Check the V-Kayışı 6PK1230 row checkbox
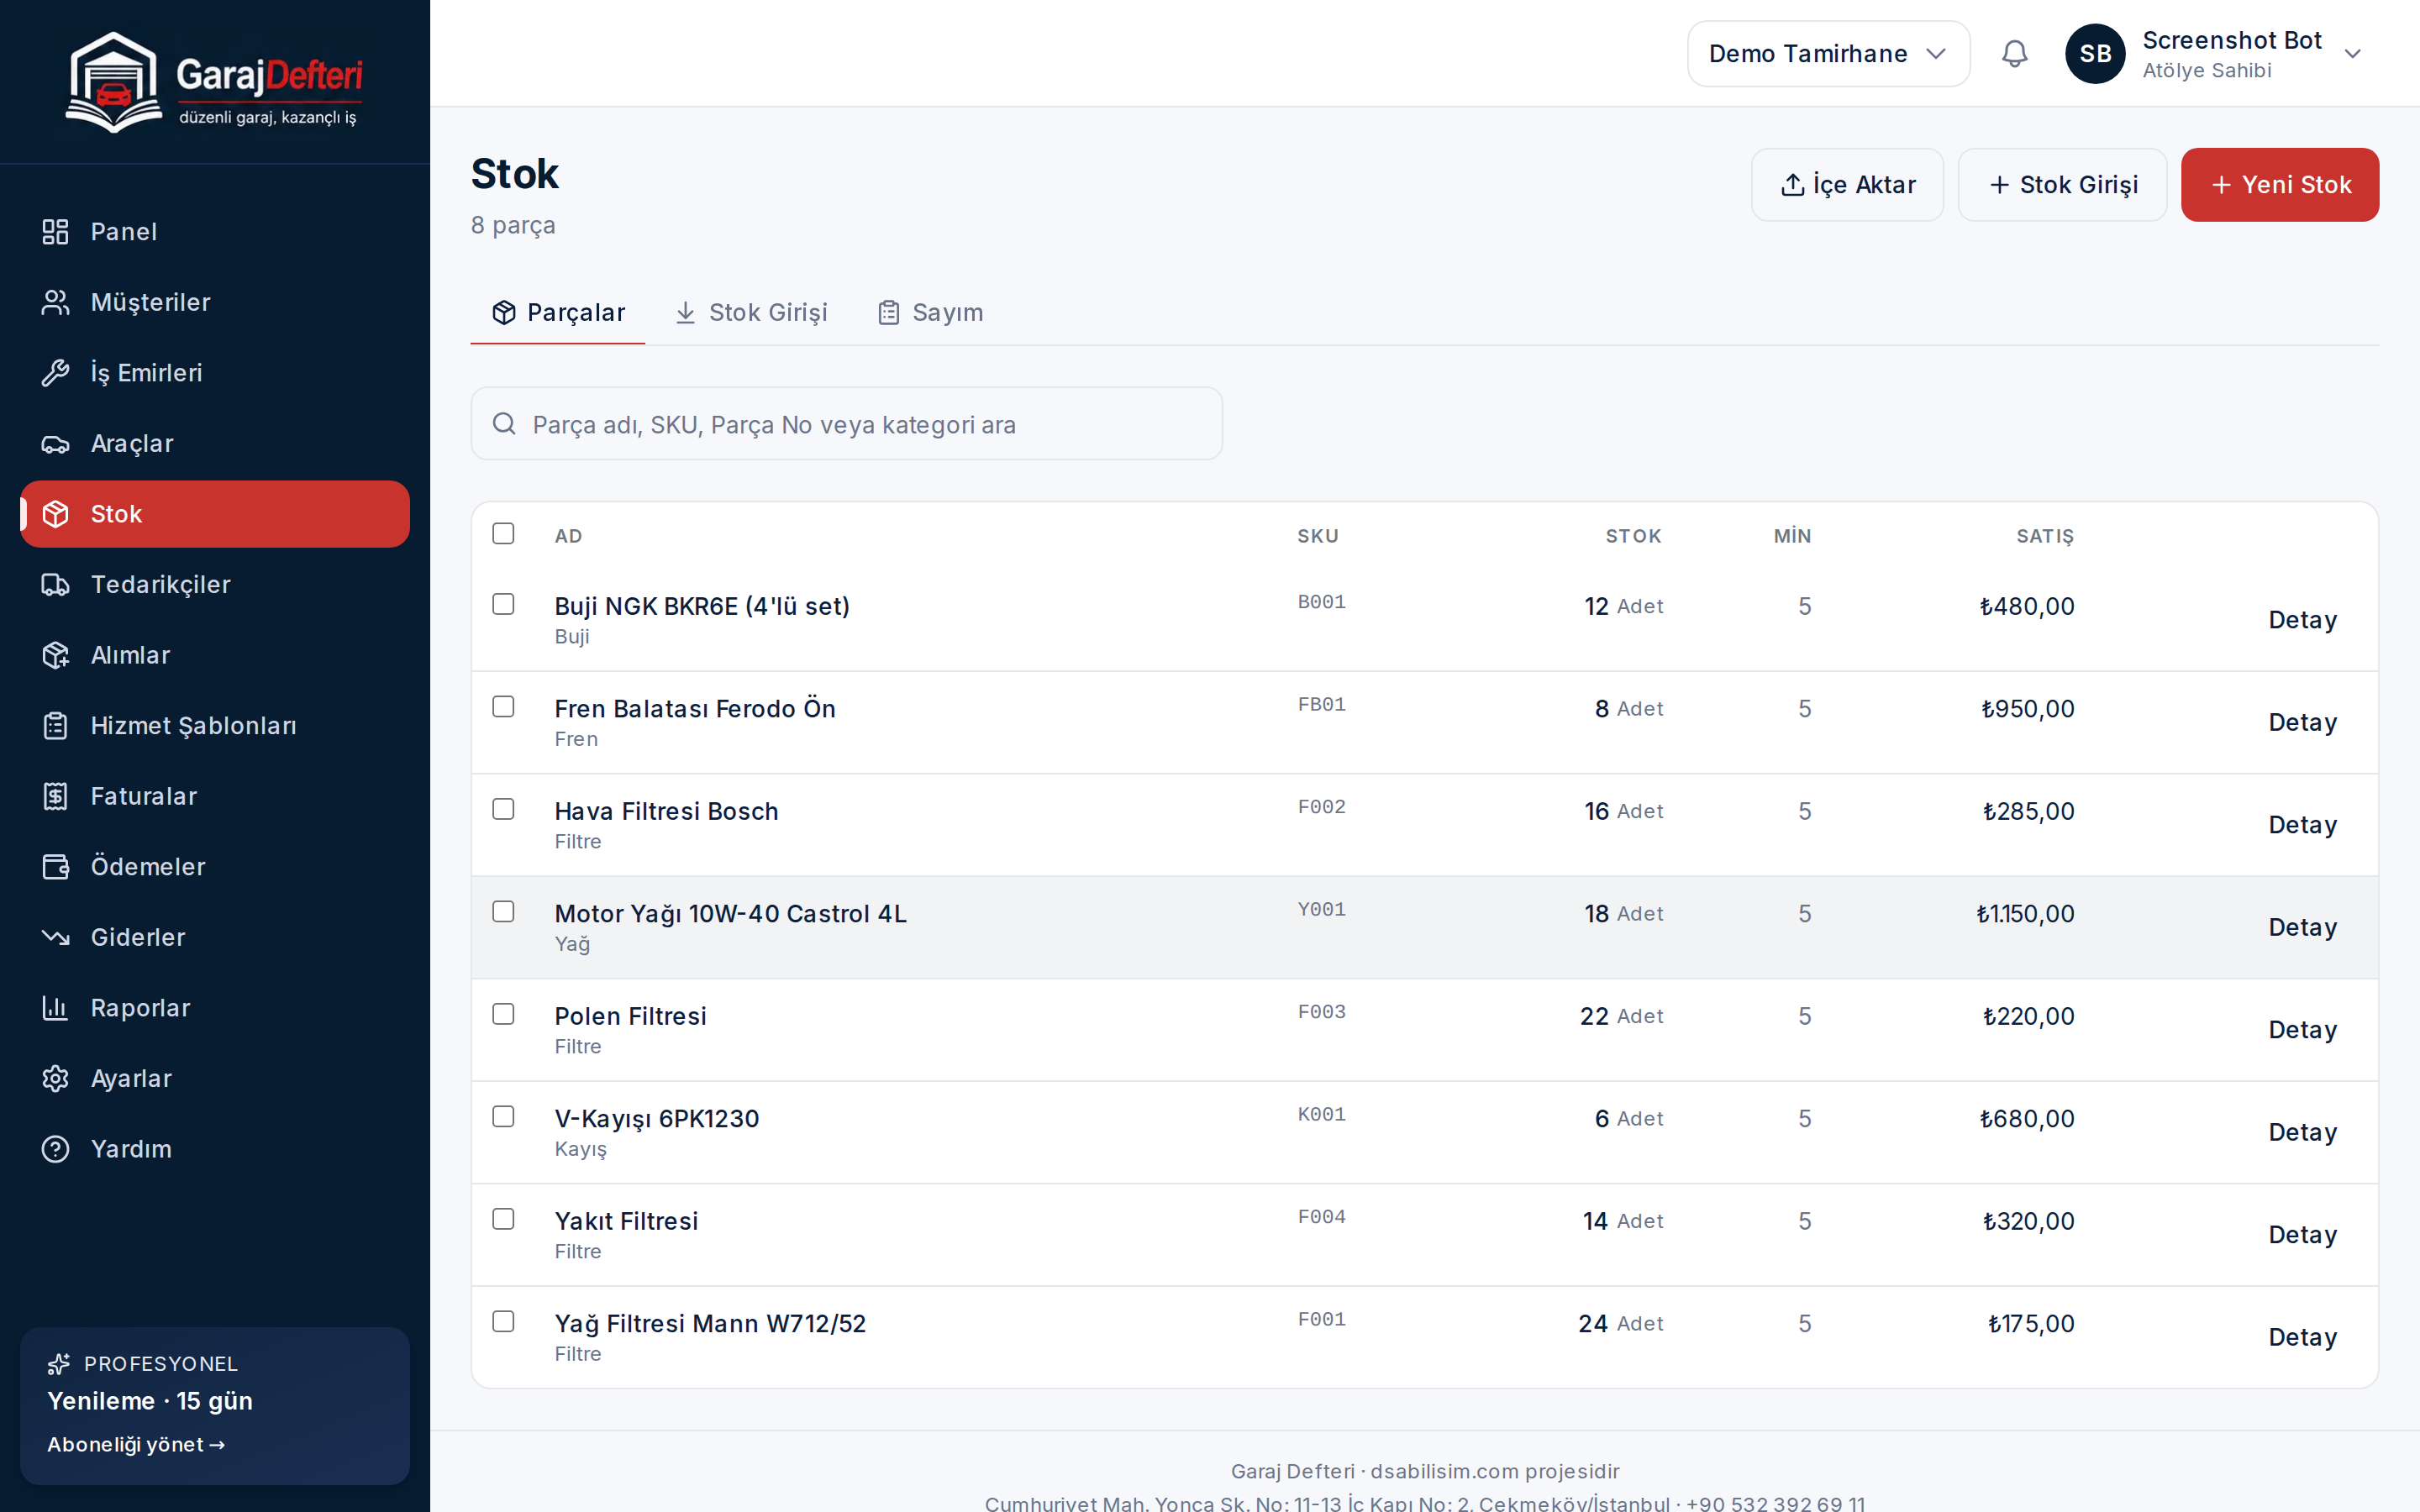 tap(503, 1117)
